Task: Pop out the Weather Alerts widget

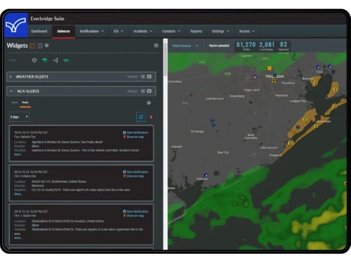Action: 149,76
